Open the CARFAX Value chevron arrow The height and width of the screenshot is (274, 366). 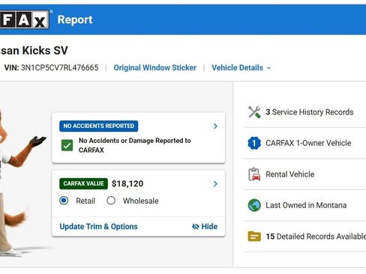215,184
